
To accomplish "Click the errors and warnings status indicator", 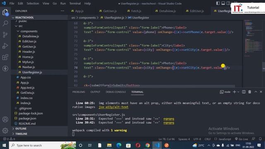I will pos(9,139).
